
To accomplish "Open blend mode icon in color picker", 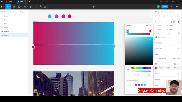I will 147,26.
